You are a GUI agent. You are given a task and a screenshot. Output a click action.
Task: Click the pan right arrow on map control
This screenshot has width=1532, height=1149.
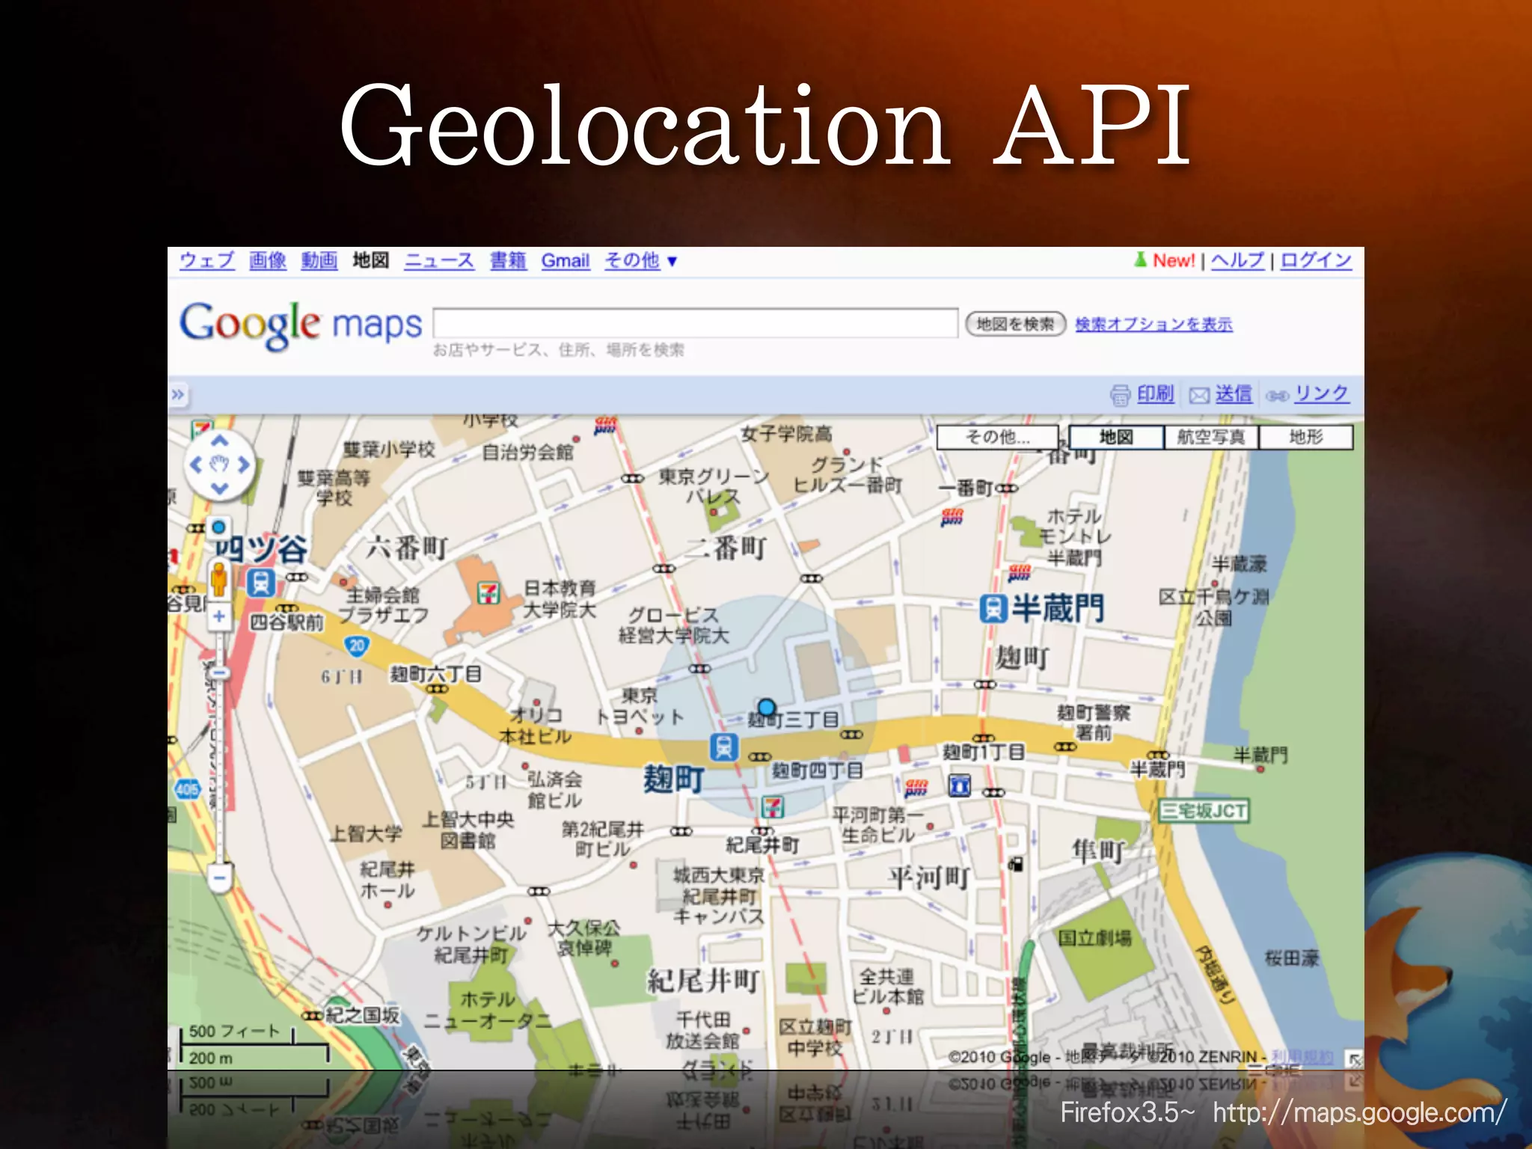pos(244,465)
